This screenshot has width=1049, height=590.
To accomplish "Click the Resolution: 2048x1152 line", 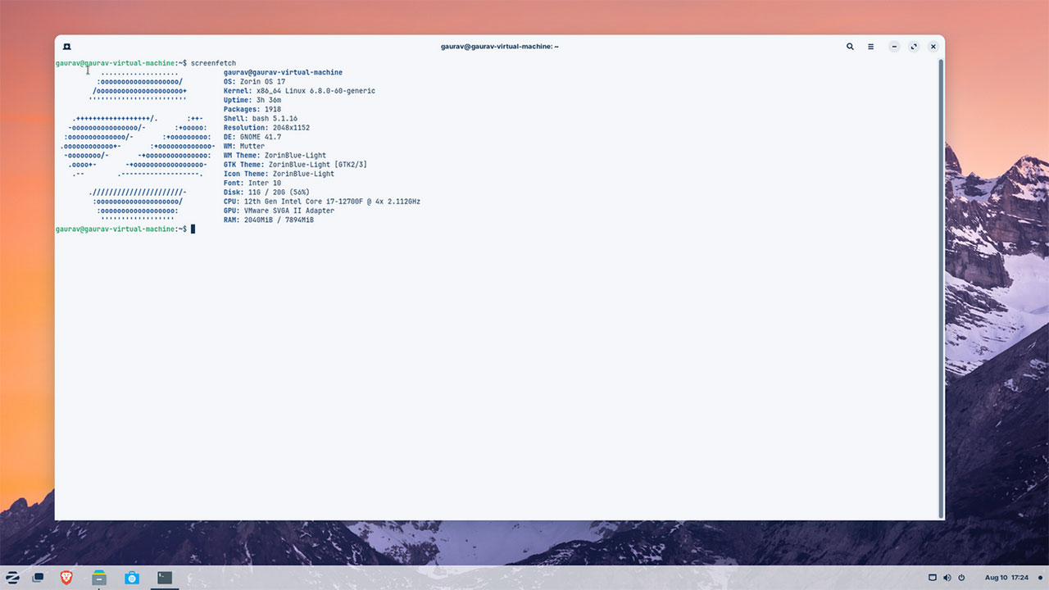I will 266,128.
